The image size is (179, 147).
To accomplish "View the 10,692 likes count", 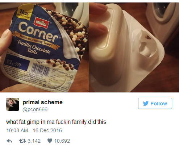I will [62, 141].
